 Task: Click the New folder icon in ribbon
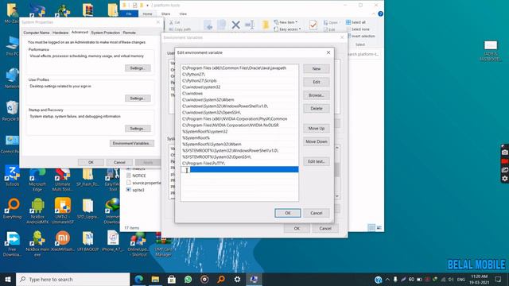point(266,25)
